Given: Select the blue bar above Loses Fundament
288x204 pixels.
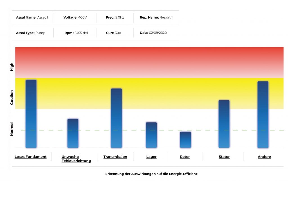Looking at the screenshot, I should coord(31,114).
